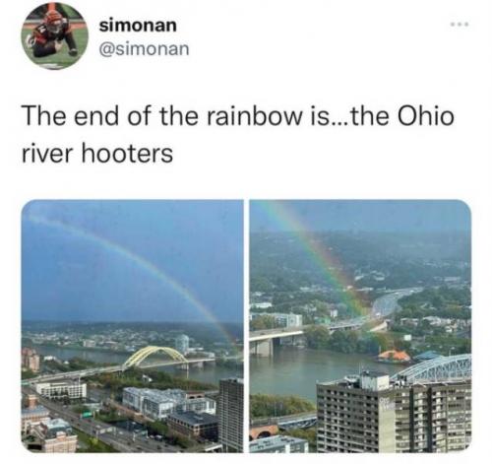Click the dark tower at left photo's edge
The width and height of the screenshot is (492, 464).
click(x=231, y=415)
